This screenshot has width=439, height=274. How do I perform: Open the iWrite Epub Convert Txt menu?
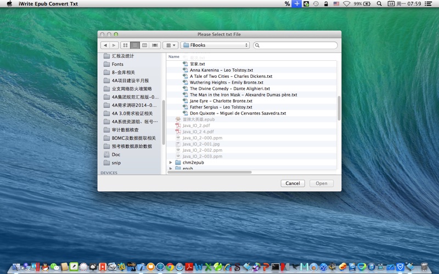click(48, 4)
